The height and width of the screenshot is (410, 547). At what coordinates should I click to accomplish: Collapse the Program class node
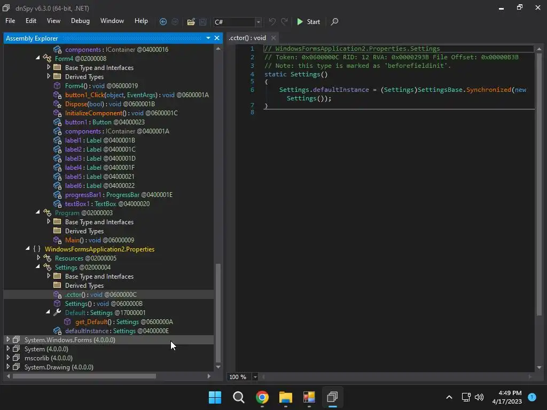(x=38, y=212)
